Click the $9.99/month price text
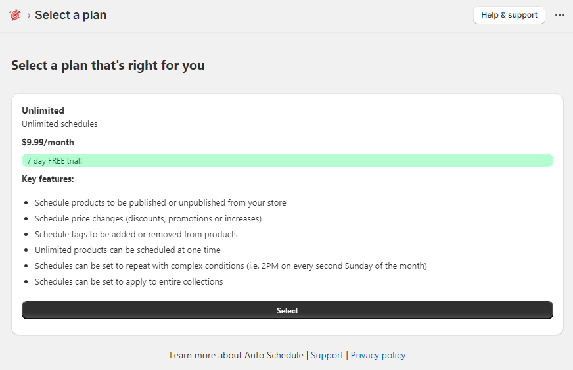This screenshot has height=370, width=573. 48,142
